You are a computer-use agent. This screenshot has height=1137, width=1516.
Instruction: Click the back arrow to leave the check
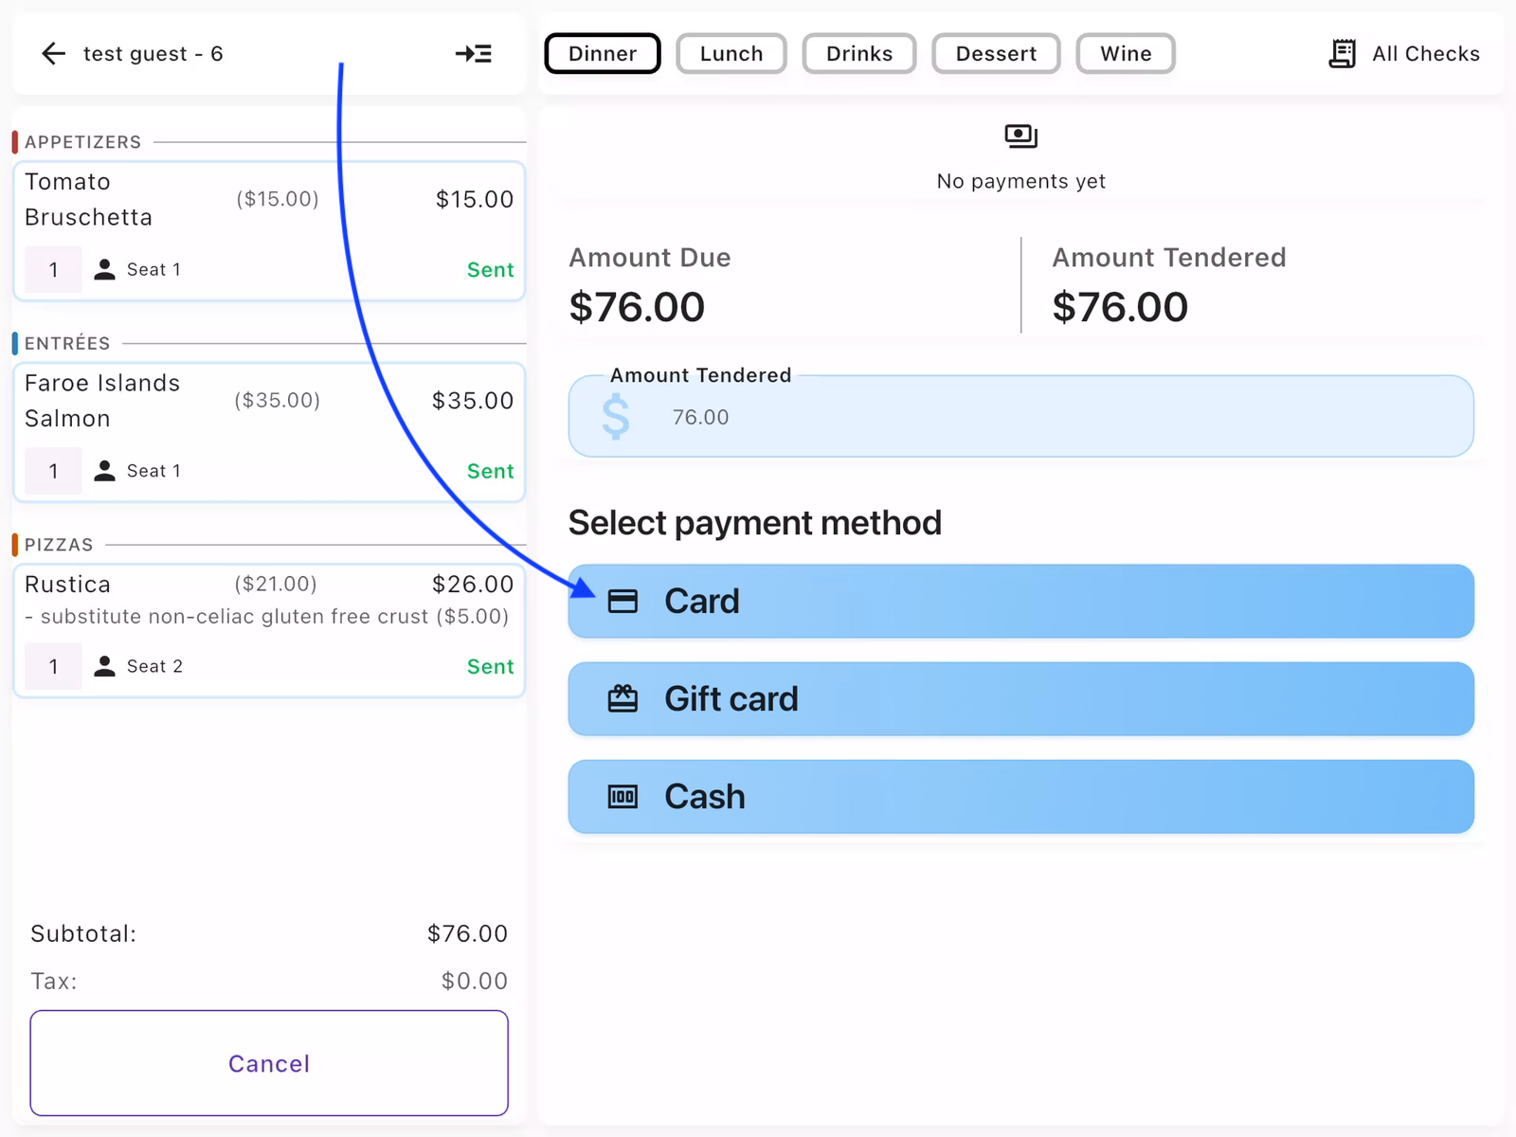click(53, 53)
